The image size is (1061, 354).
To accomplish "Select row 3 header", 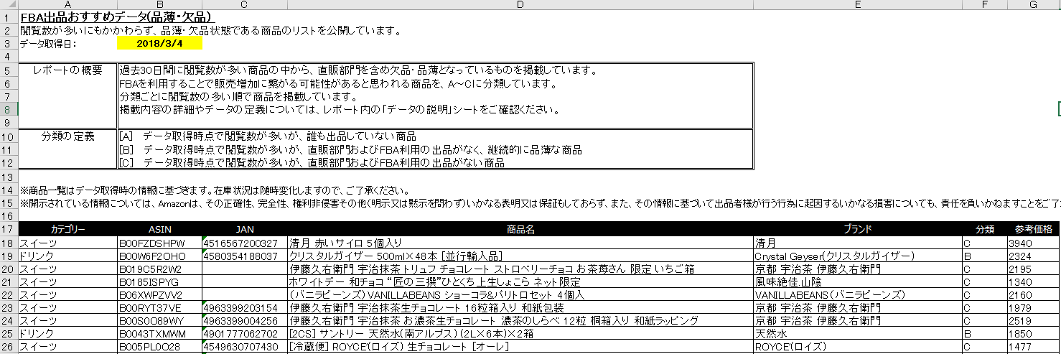I will [9, 44].
